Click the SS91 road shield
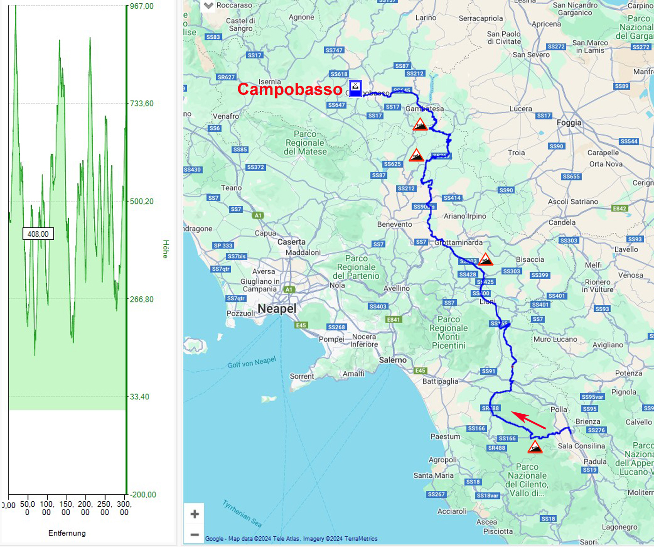 click(x=489, y=371)
